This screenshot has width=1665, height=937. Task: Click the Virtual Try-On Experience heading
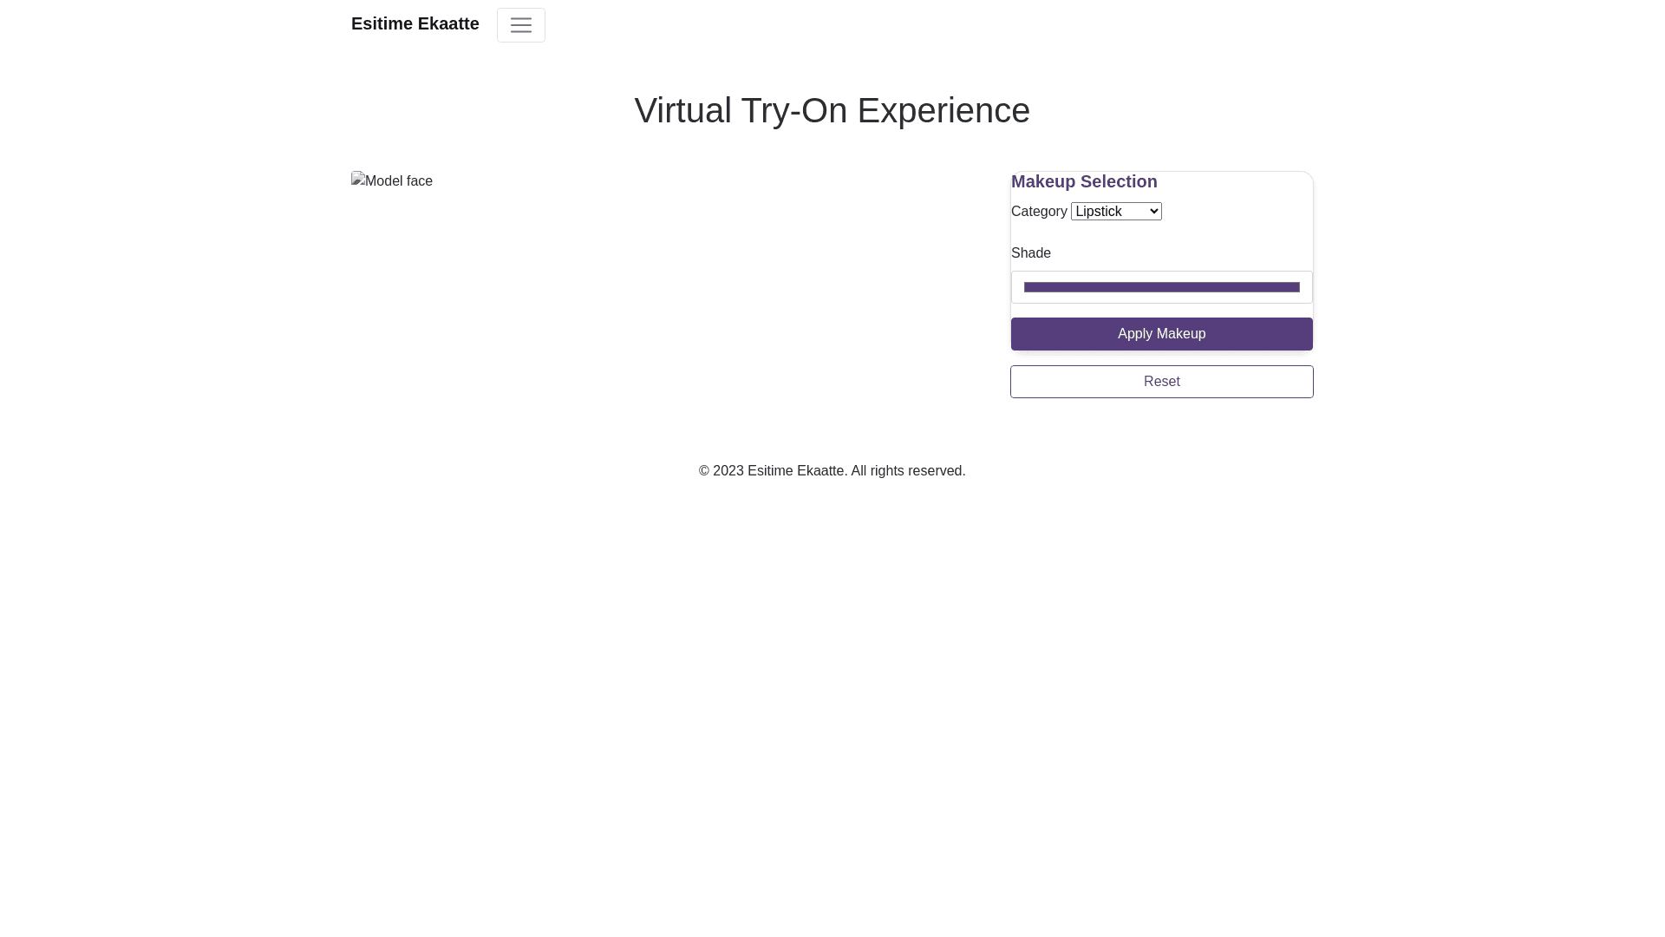(x=832, y=110)
